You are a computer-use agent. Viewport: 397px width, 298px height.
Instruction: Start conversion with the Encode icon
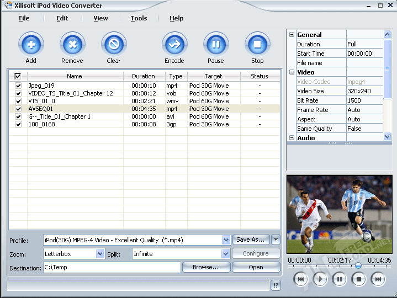[174, 44]
